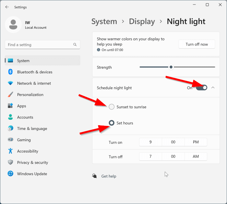Open the Get help link

click(109, 176)
